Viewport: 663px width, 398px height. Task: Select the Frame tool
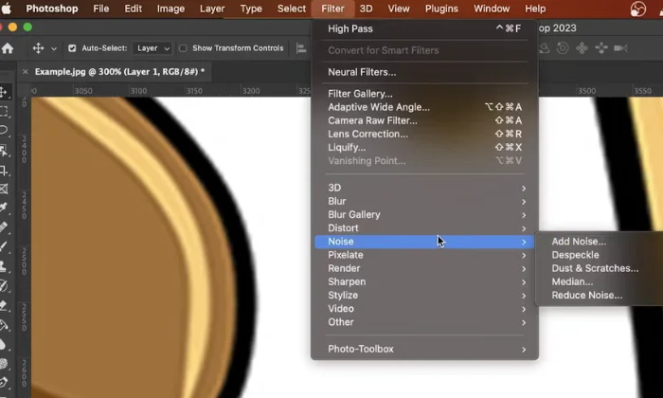4,189
